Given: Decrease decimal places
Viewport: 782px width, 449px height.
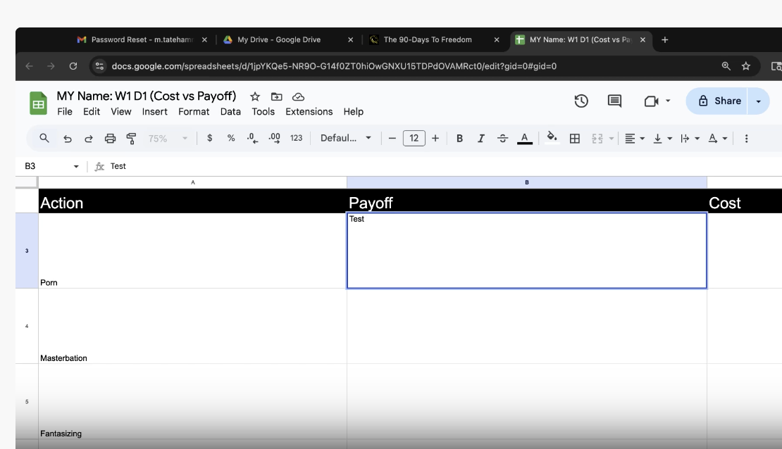Looking at the screenshot, I should pos(252,138).
